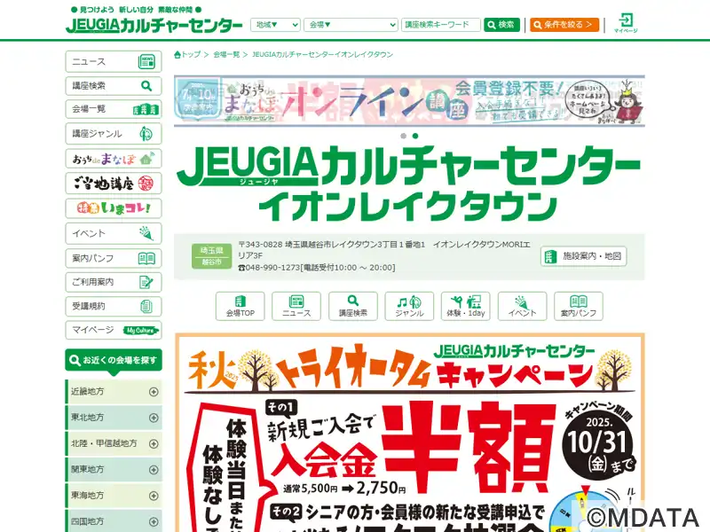This screenshot has width=710, height=532.
Task: Open 会場一覧 in the left sidebar
Action: pyautogui.click(x=114, y=109)
